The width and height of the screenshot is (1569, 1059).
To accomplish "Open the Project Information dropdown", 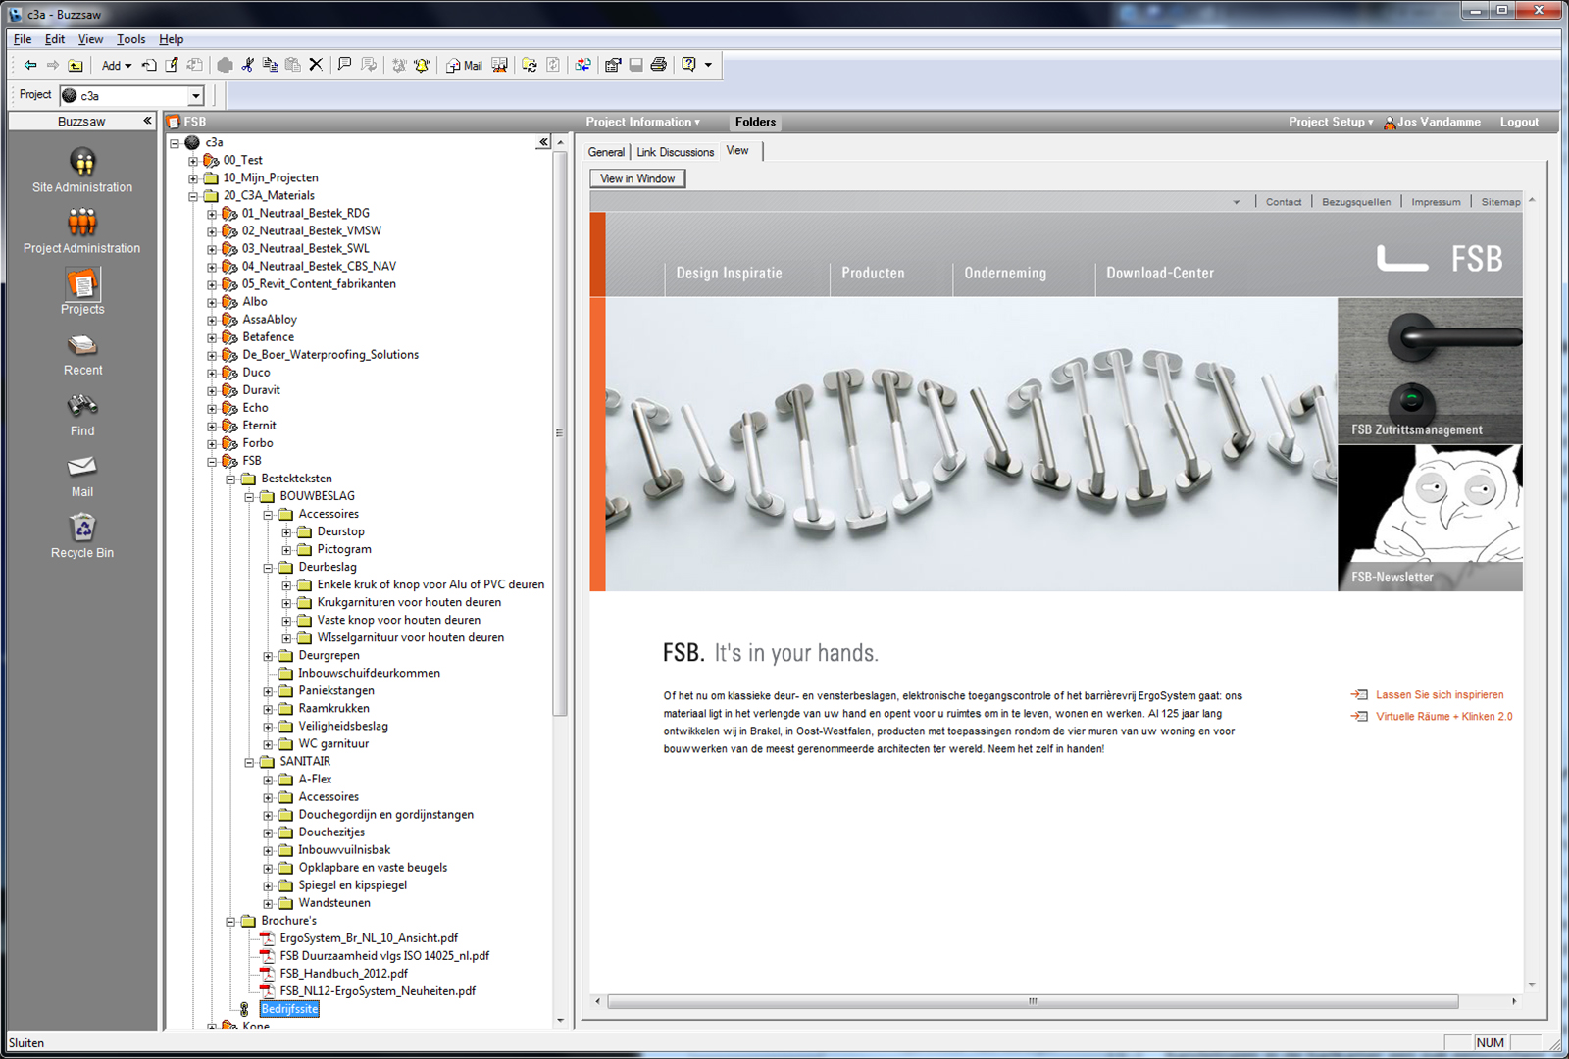I will point(643,122).
